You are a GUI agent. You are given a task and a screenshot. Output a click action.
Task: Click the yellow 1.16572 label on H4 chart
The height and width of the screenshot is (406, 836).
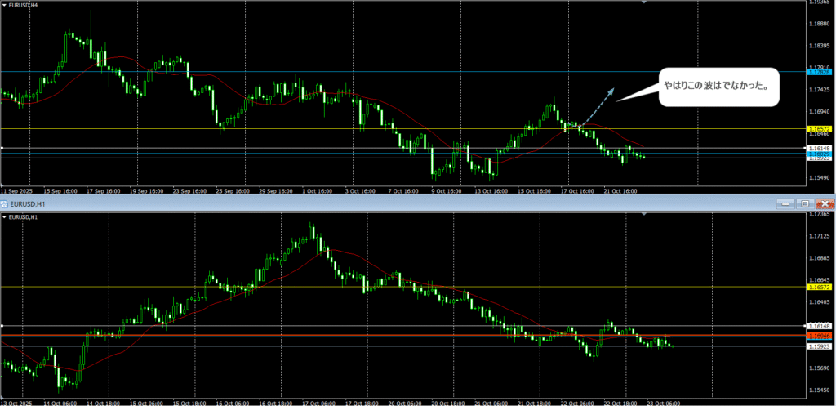pyautogui.click(x=819, y=129)
